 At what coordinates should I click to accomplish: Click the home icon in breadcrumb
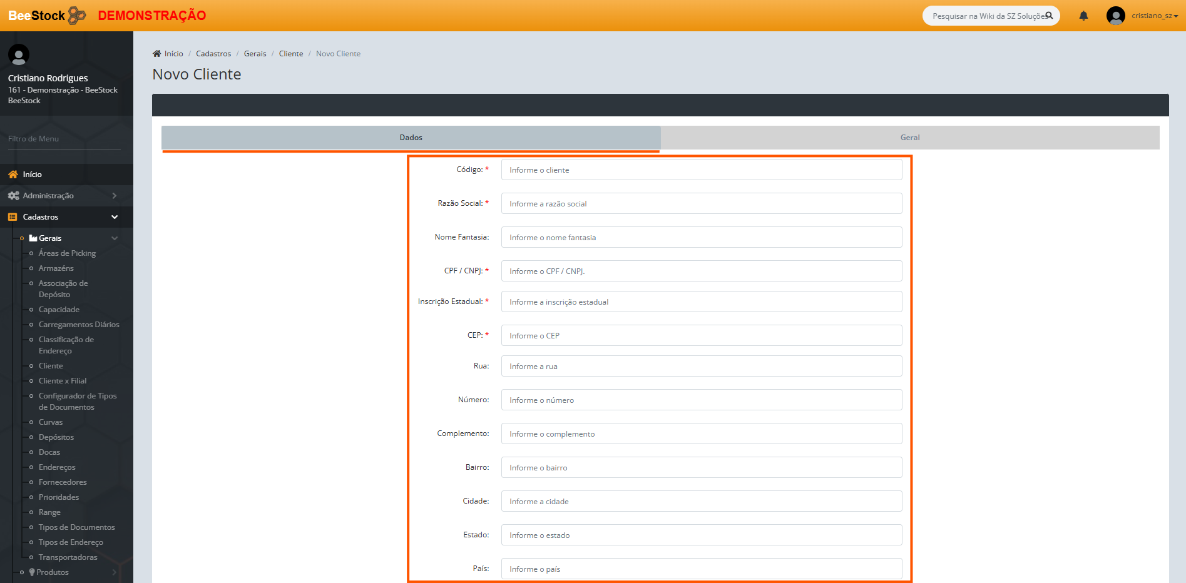tap(156, 54)
